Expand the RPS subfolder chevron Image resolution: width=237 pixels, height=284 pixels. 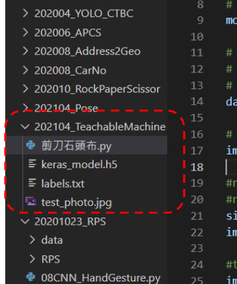click(x=32, y=259)
